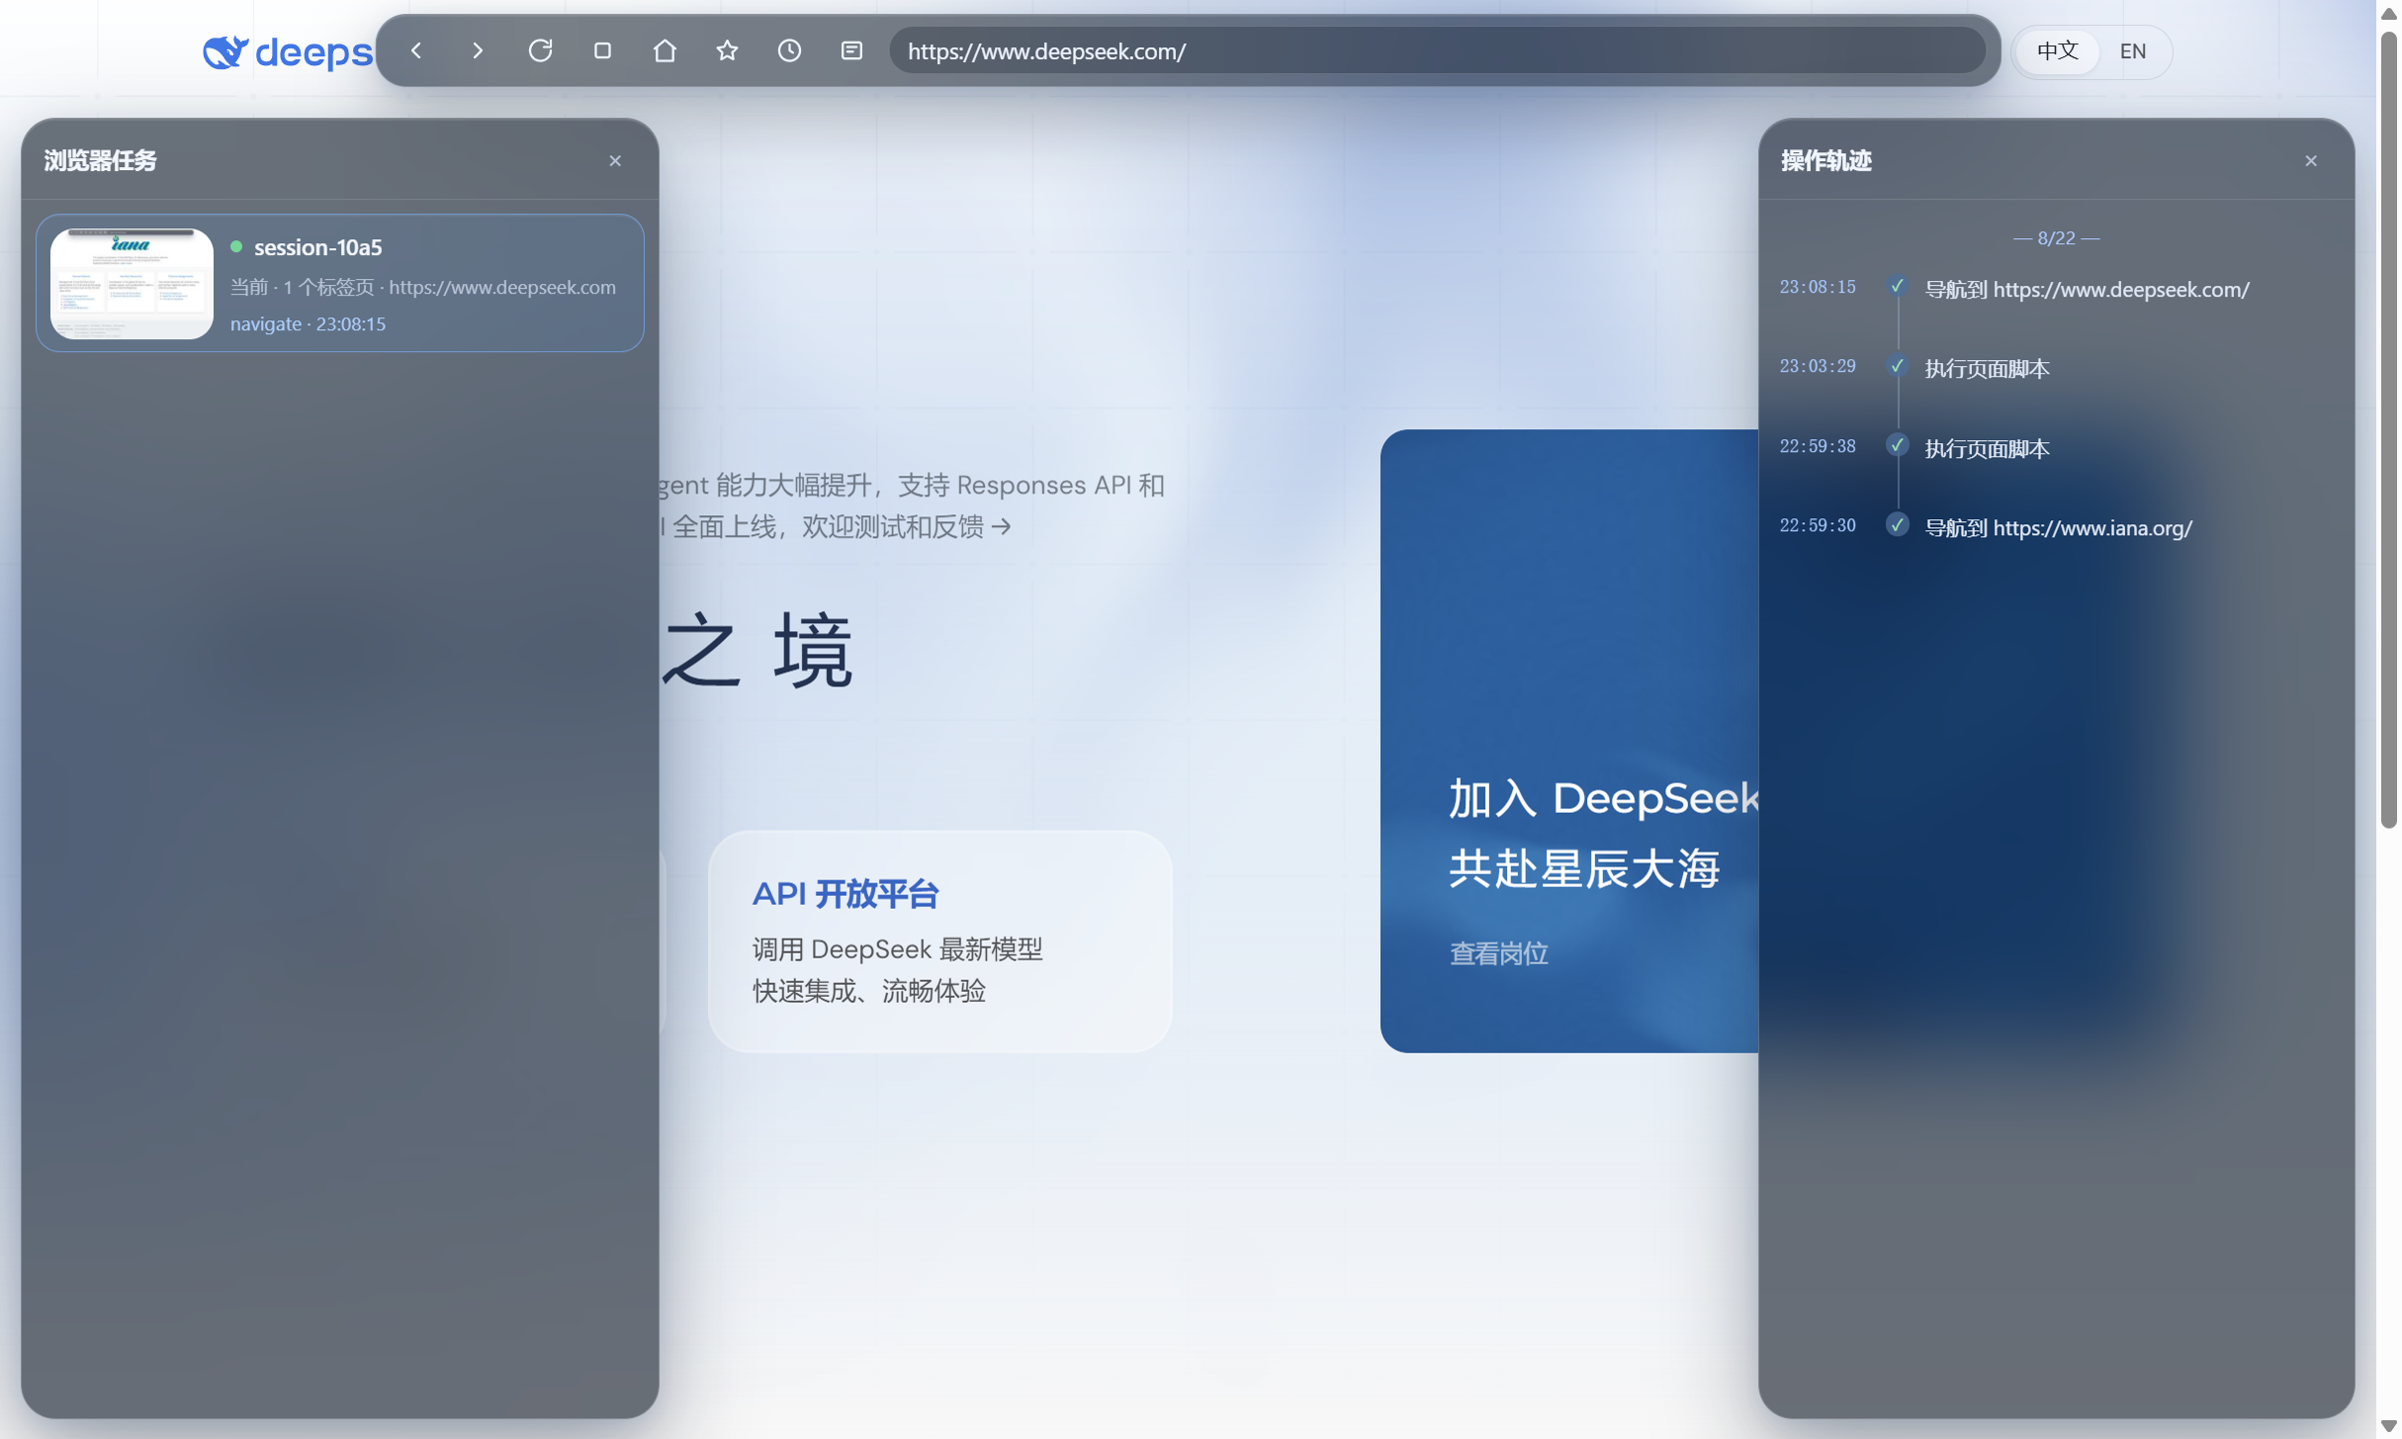The image size is (2402, 1439).
Task: Open the home page icon
Action: tap(665, 50)
